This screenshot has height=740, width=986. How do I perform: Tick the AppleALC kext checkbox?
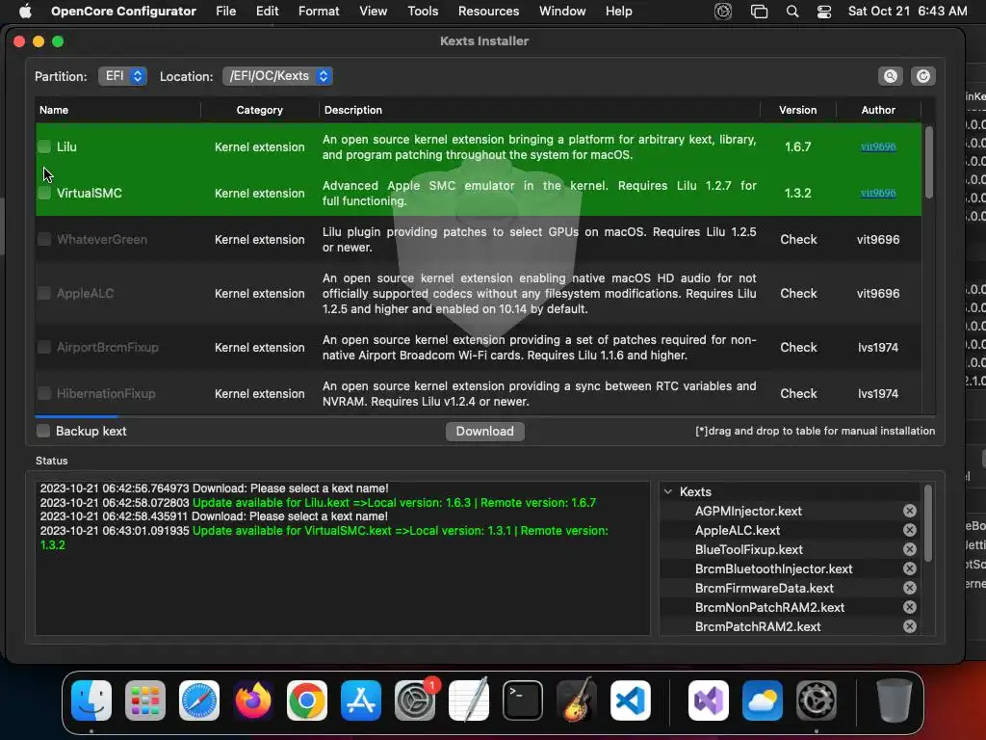click(44, 293)
